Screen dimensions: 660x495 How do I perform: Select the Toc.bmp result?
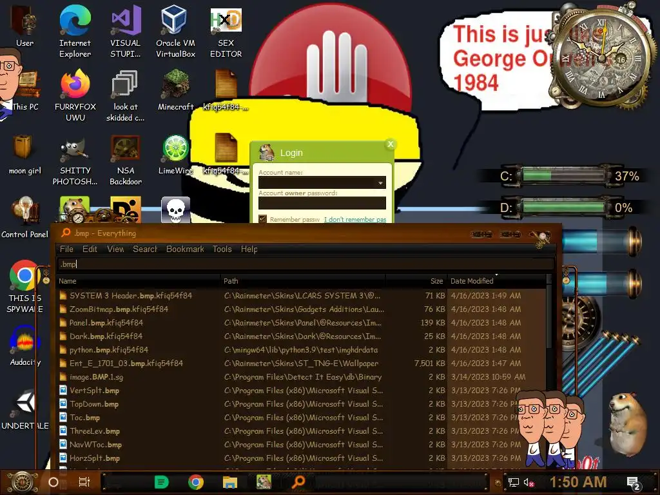tap(301, 417)
